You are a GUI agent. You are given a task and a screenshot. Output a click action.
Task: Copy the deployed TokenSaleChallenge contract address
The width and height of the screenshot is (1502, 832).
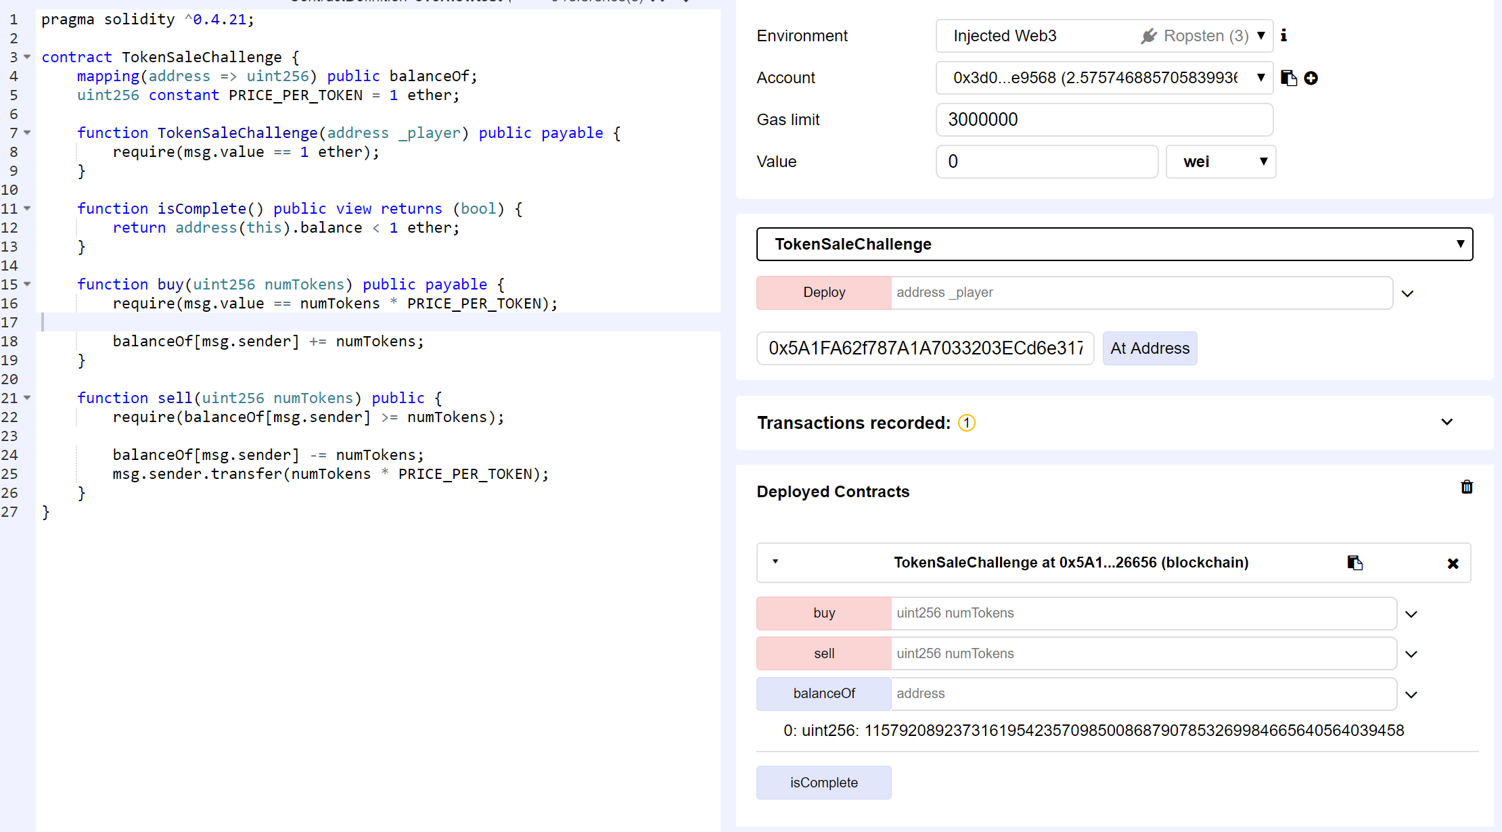click(1355, 563)
